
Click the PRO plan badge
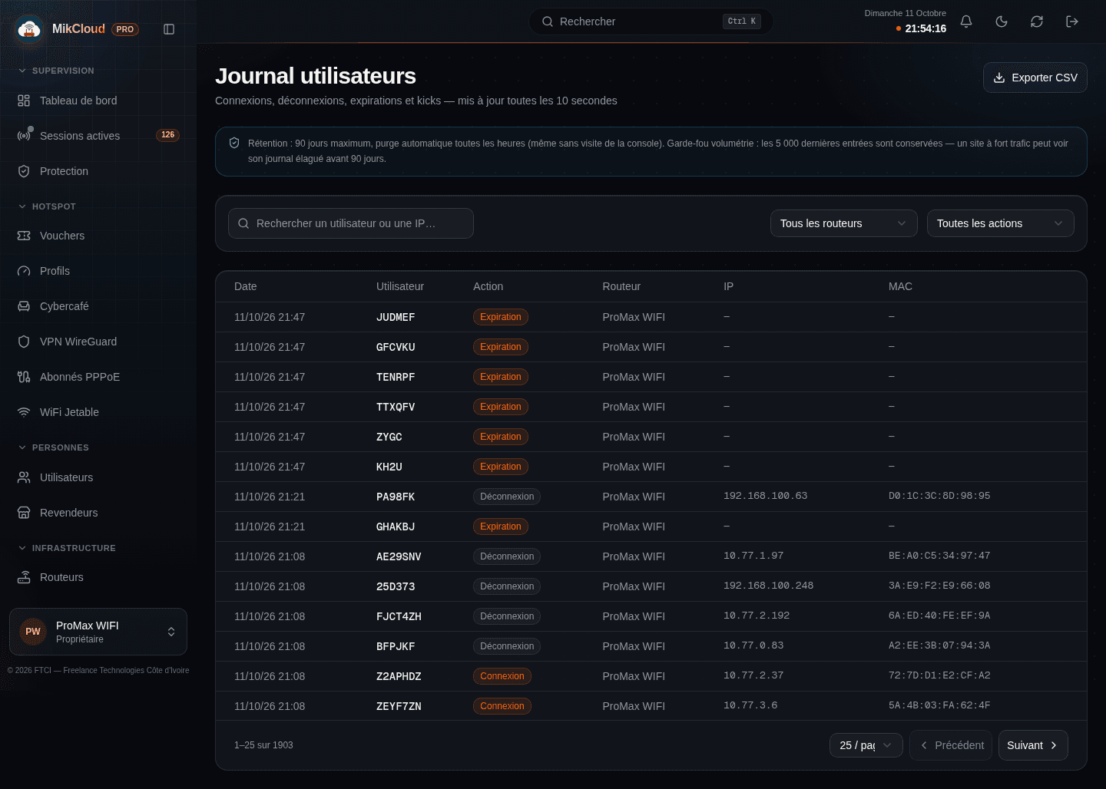pos(125,29)
